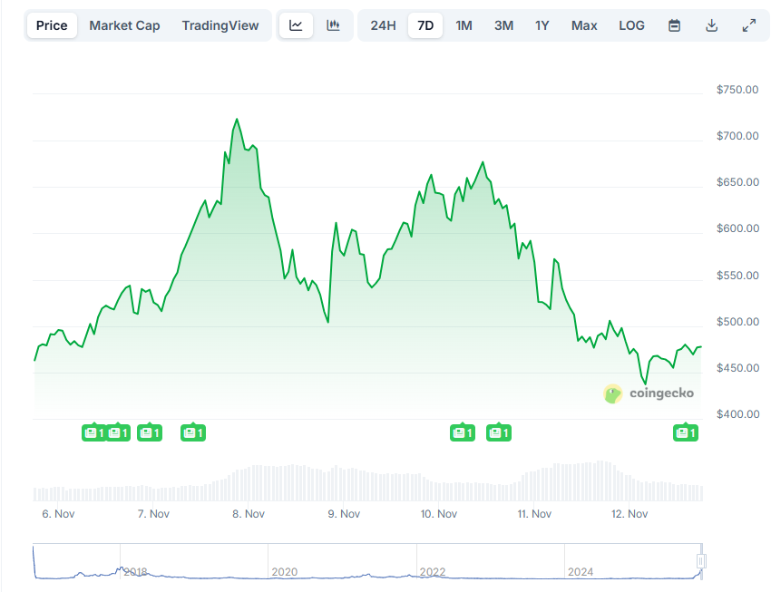
Task: Enable Market Cap view
Action: (124, 25)
